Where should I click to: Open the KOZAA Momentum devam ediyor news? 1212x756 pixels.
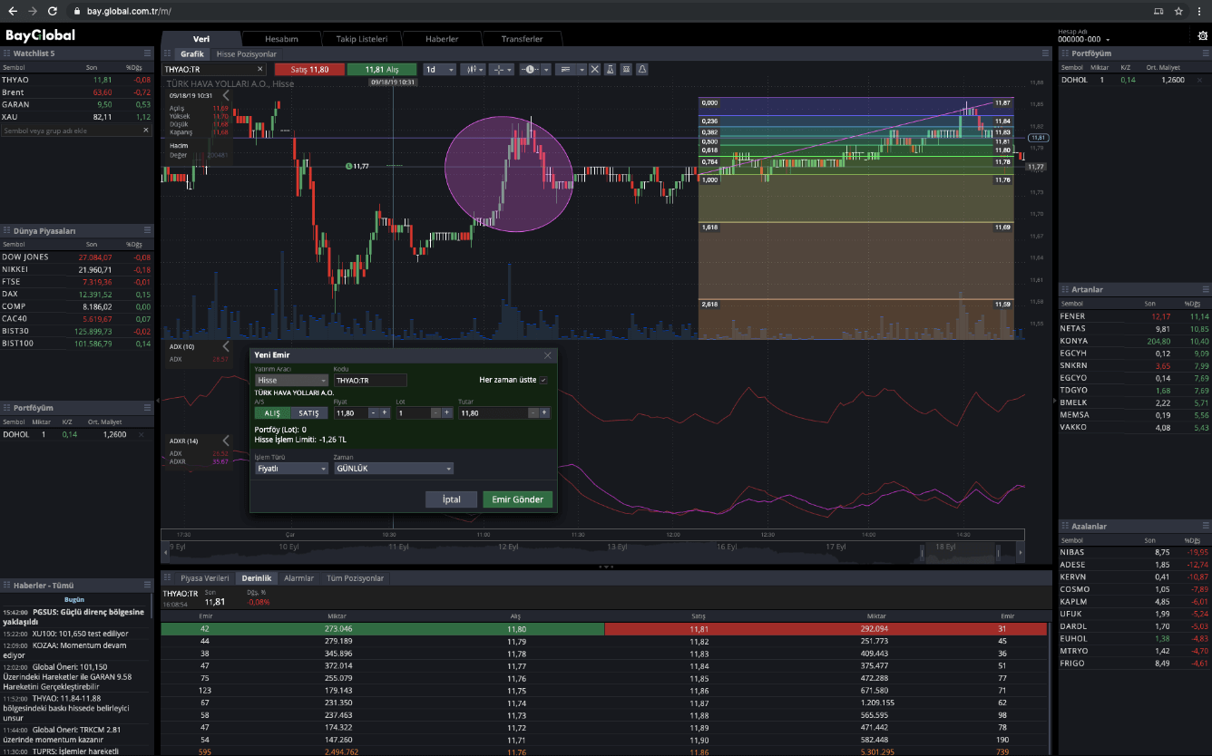pyautogui.click(x=76, y=650)
